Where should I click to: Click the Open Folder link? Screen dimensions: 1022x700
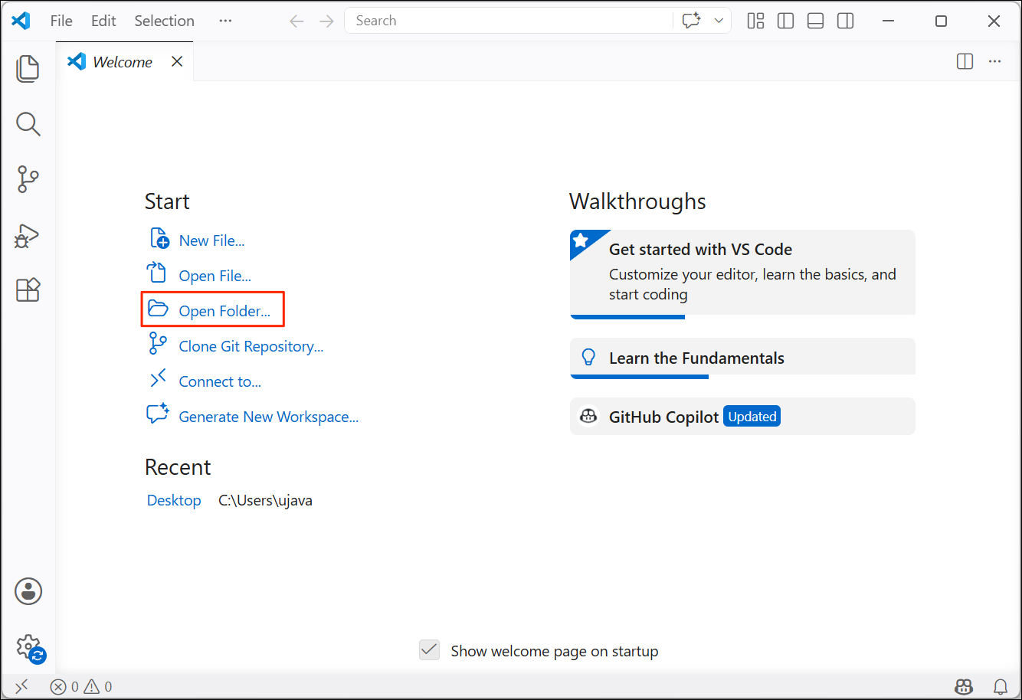click(224, 311)
